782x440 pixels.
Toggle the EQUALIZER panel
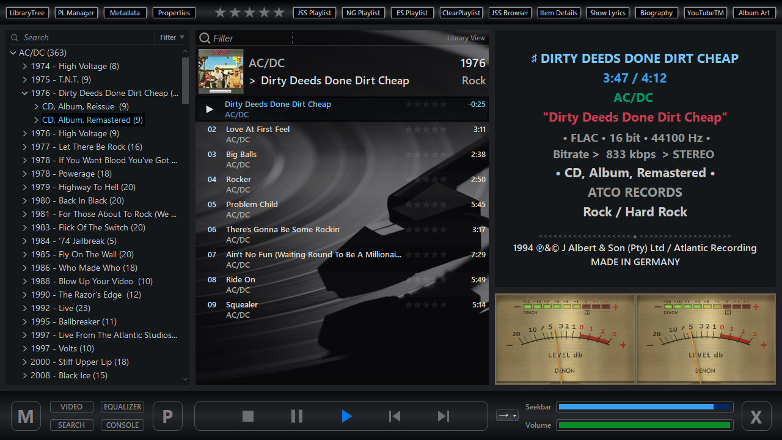click(123, 407)
